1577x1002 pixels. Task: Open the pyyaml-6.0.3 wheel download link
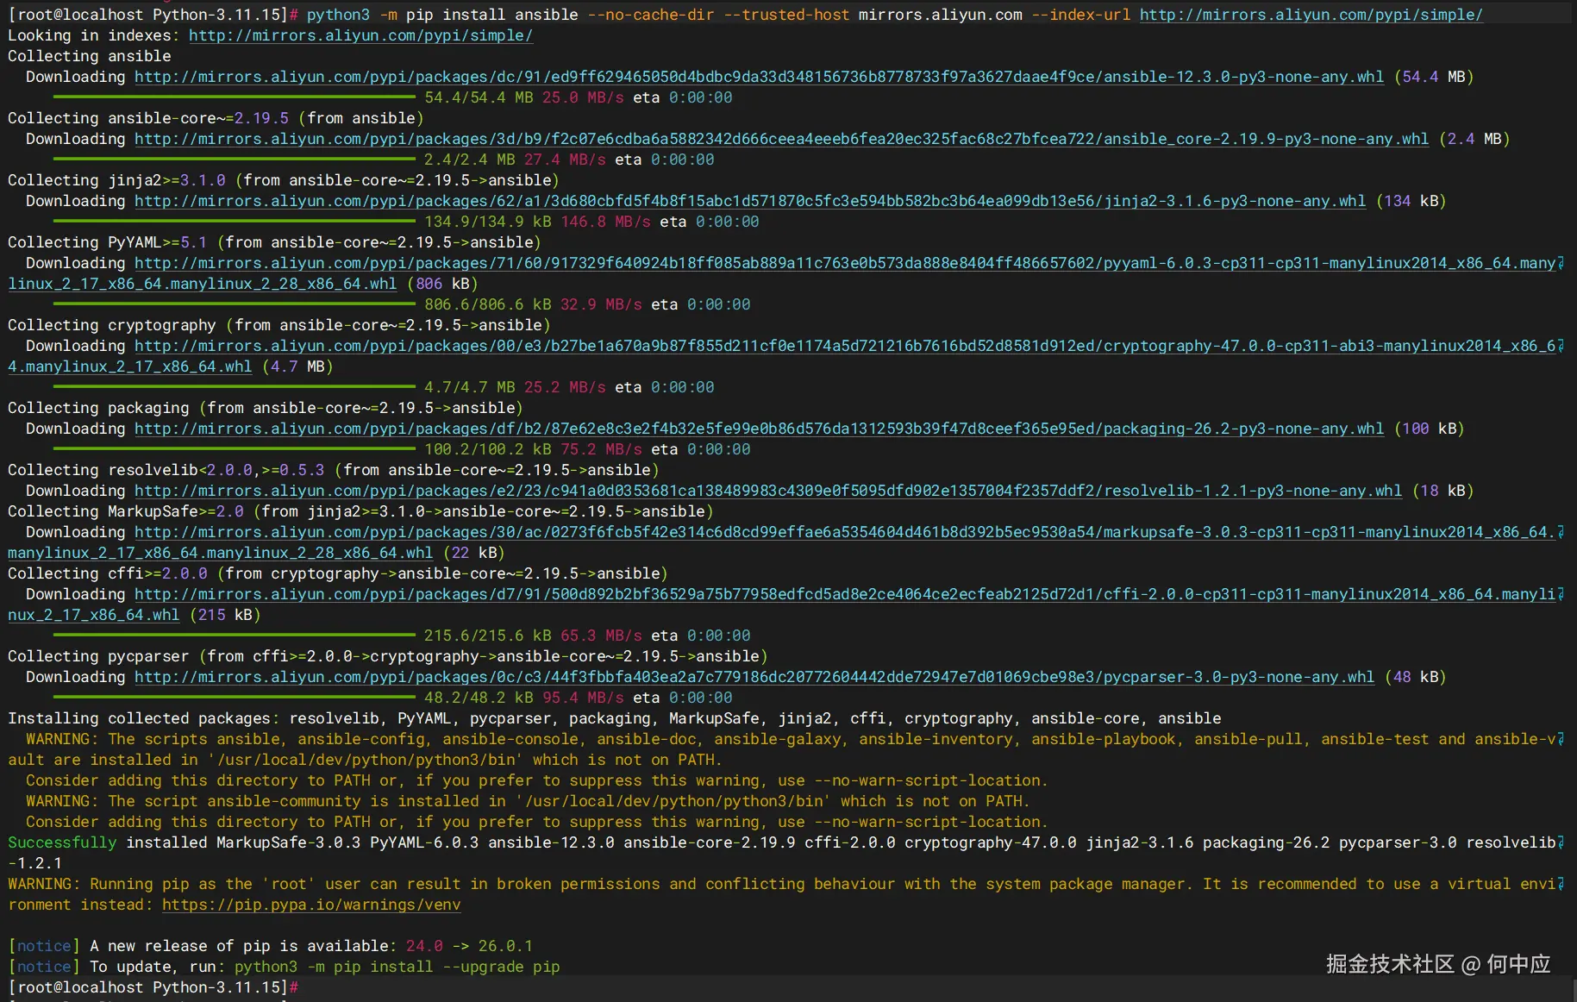point(845,263)
